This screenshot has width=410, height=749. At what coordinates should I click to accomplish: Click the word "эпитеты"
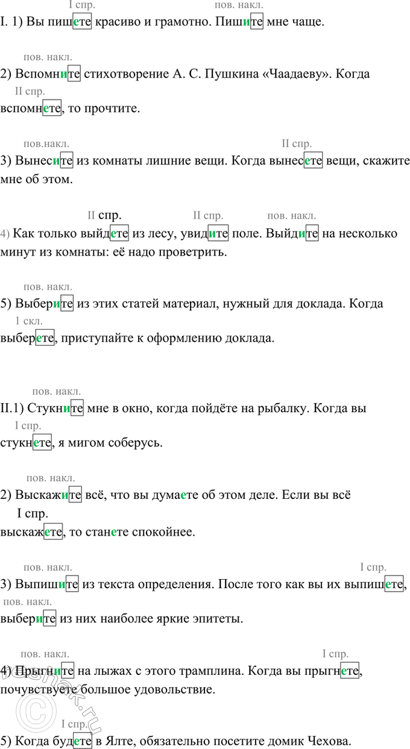pyautogui.click(x=216, y=618)
